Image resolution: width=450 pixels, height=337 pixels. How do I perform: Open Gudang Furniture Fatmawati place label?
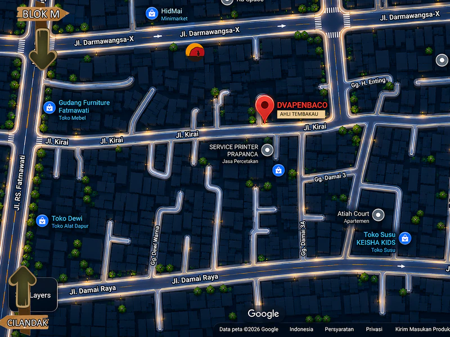pos(84,106)
